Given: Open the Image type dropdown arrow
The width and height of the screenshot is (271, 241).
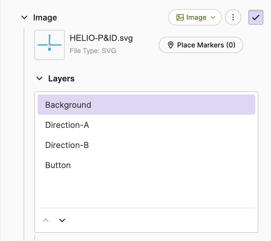Looking at the screenshot, I should click(213, 18).
